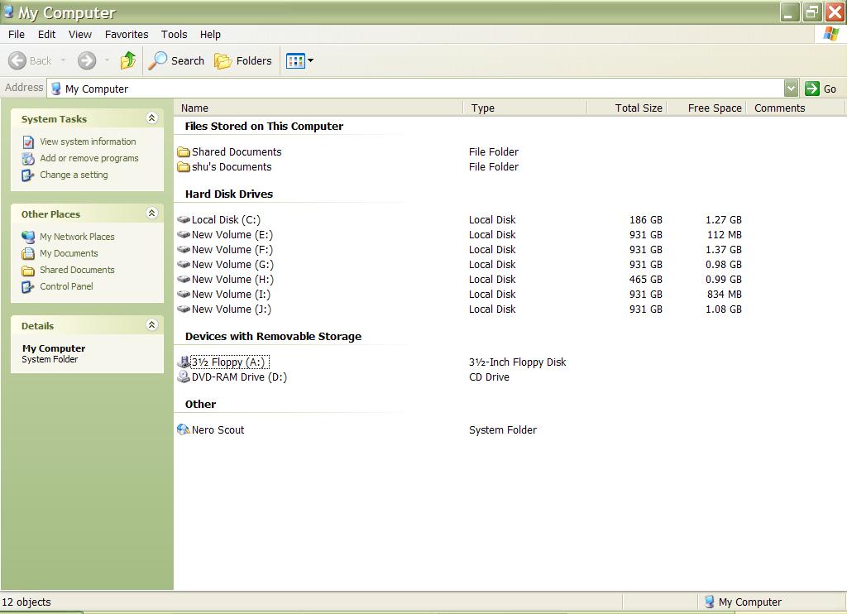Click My Computer title bar icon
The height and width of the screenshot is (614, 847).
coord(8,12)
